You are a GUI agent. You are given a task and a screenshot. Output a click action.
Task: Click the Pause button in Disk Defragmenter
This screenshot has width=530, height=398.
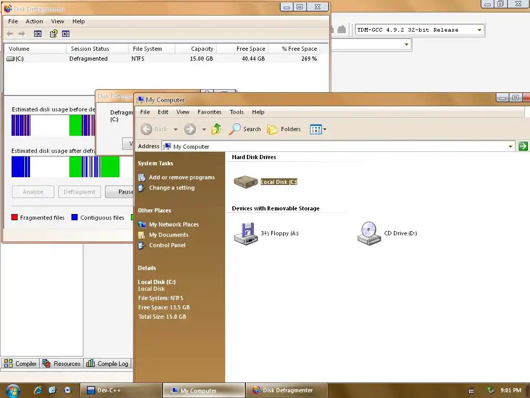coord(120,192)
